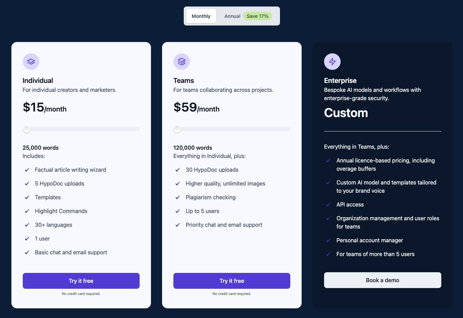463x318 pixels.
Task: Click the 'Save 17%' badge
Action: pos(258,16)
